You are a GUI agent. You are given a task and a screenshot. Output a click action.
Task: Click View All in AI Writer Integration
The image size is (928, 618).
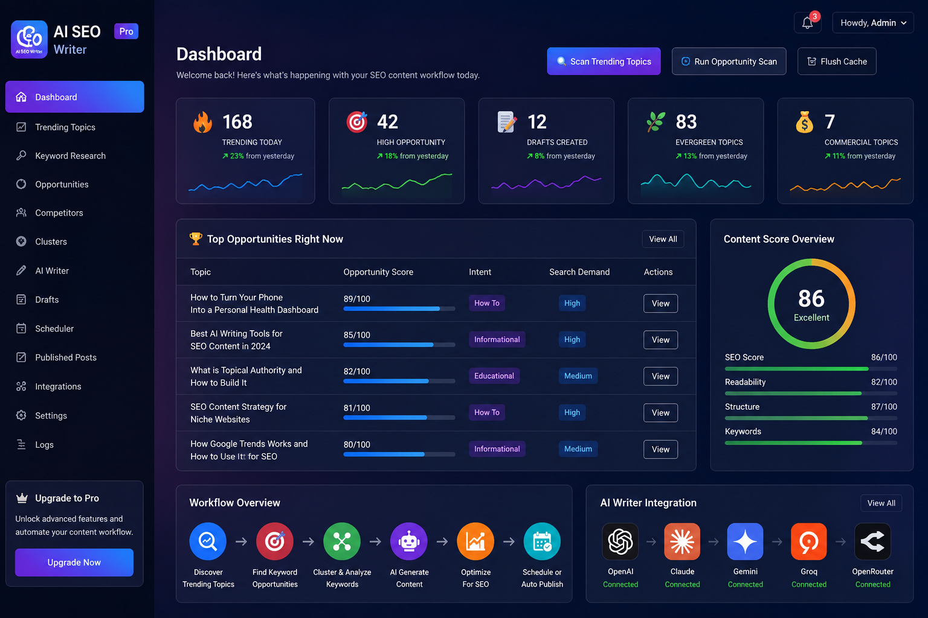pyautogui.click(x=881, y=503)
